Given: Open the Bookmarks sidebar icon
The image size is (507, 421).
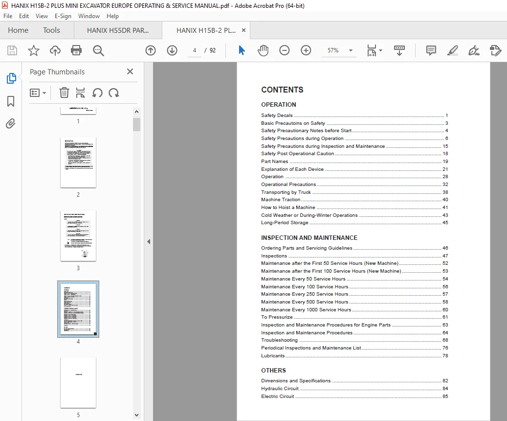Looking at the screenshot, I should tap(11, 101).
